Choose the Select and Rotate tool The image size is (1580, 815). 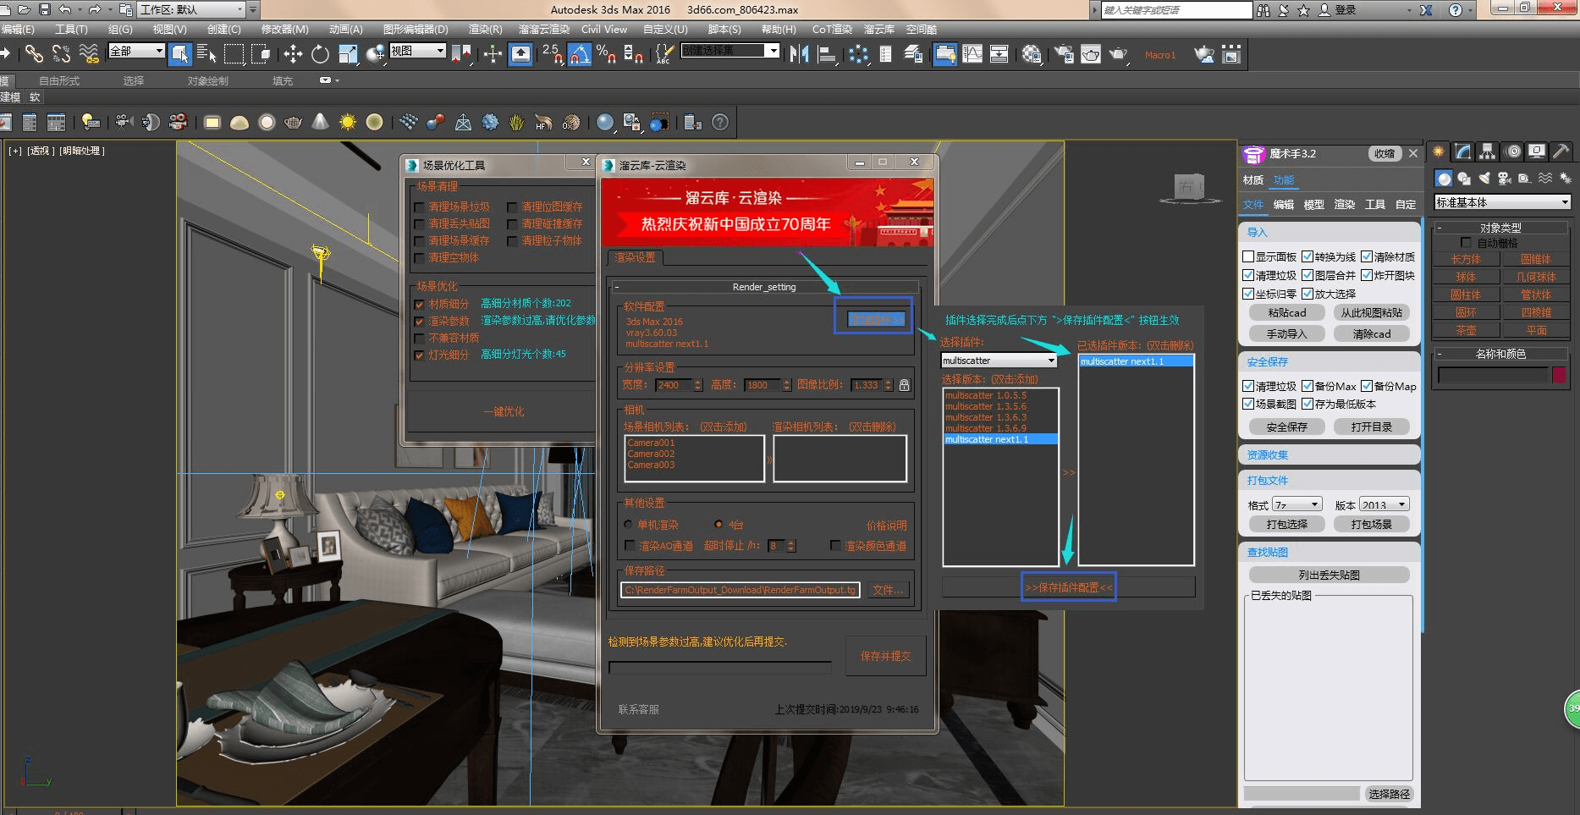pyautogui.click(x=320, y=54)
